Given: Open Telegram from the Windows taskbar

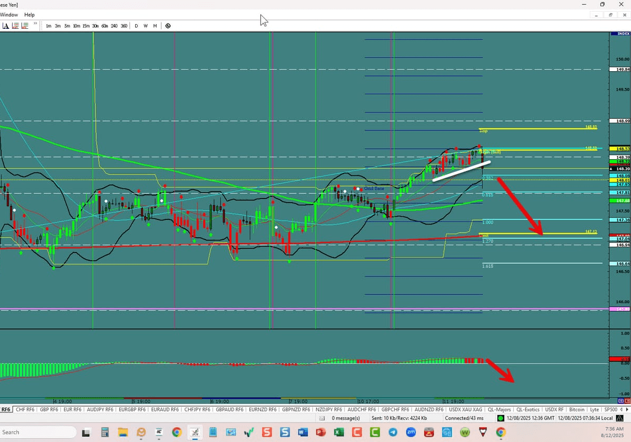Looking at the screenshot, I should pyautogui.click(x=393, y=433).
